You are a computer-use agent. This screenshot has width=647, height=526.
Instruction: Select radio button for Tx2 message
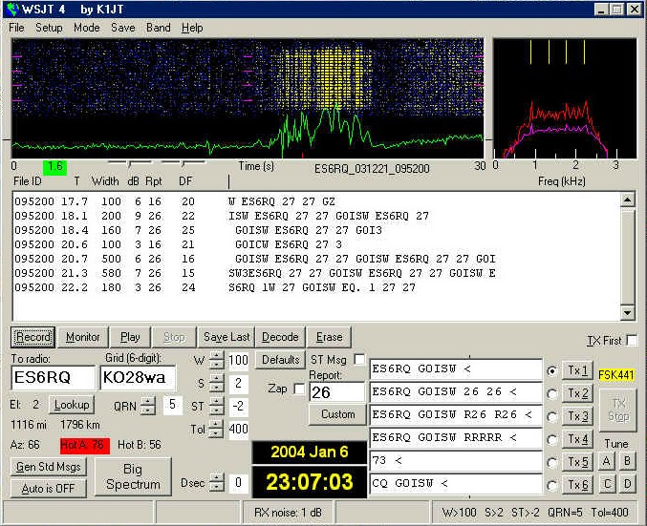(x=551, y=394)
